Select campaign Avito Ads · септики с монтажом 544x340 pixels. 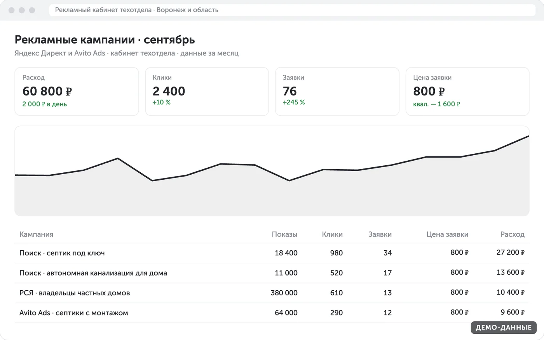pyautogui.click(x=74, y=313)
